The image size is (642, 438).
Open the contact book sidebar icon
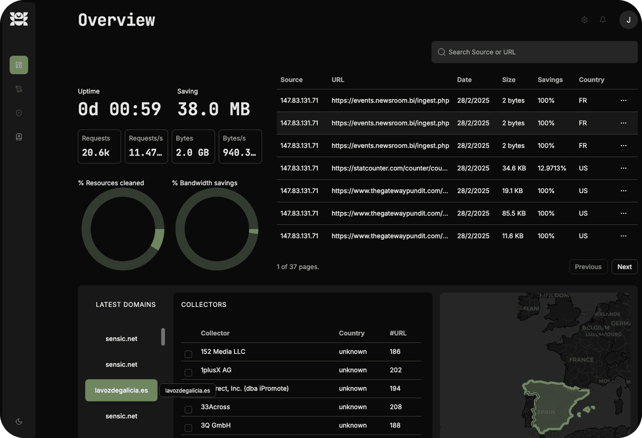tap(19, 137)
